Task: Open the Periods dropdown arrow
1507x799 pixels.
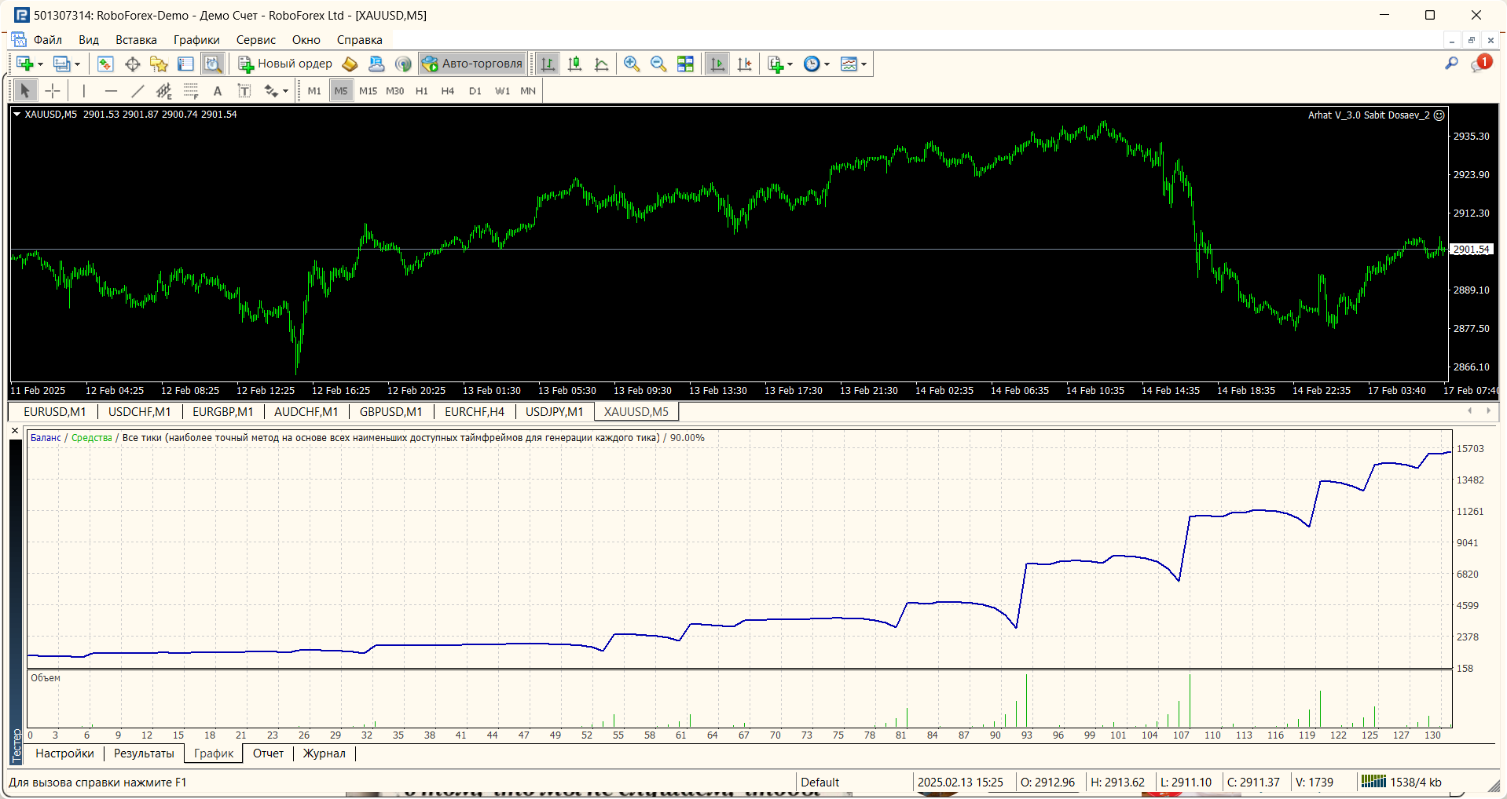Action: point(827,64)
